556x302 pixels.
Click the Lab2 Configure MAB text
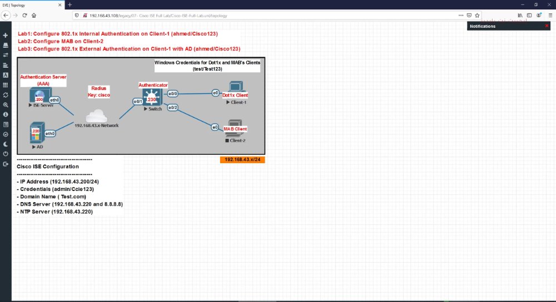(61, 42)
